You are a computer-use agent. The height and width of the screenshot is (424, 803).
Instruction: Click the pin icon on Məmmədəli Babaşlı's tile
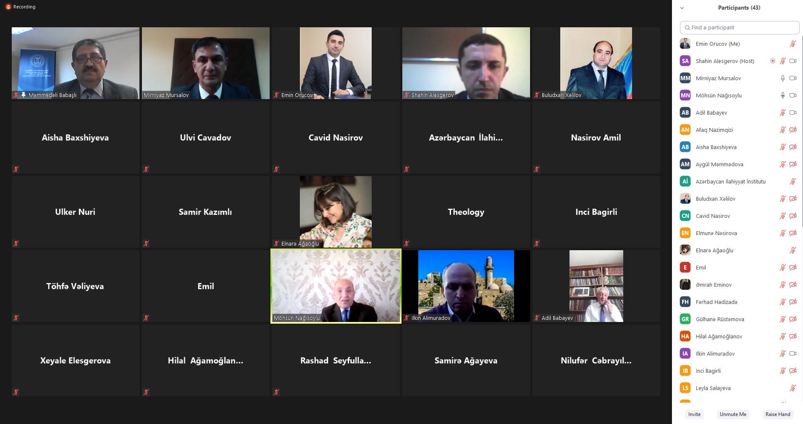pos(23,95)
